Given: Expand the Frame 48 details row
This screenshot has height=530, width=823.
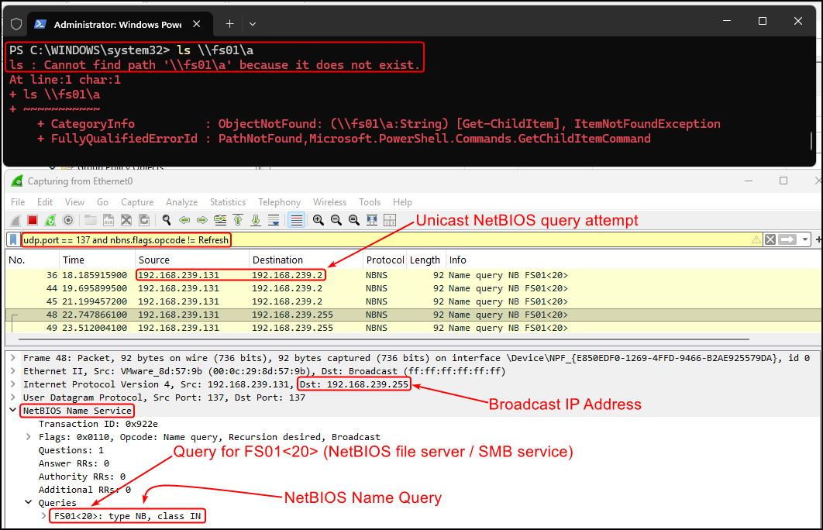Looking at the screenshot, I should click(13, 358).
